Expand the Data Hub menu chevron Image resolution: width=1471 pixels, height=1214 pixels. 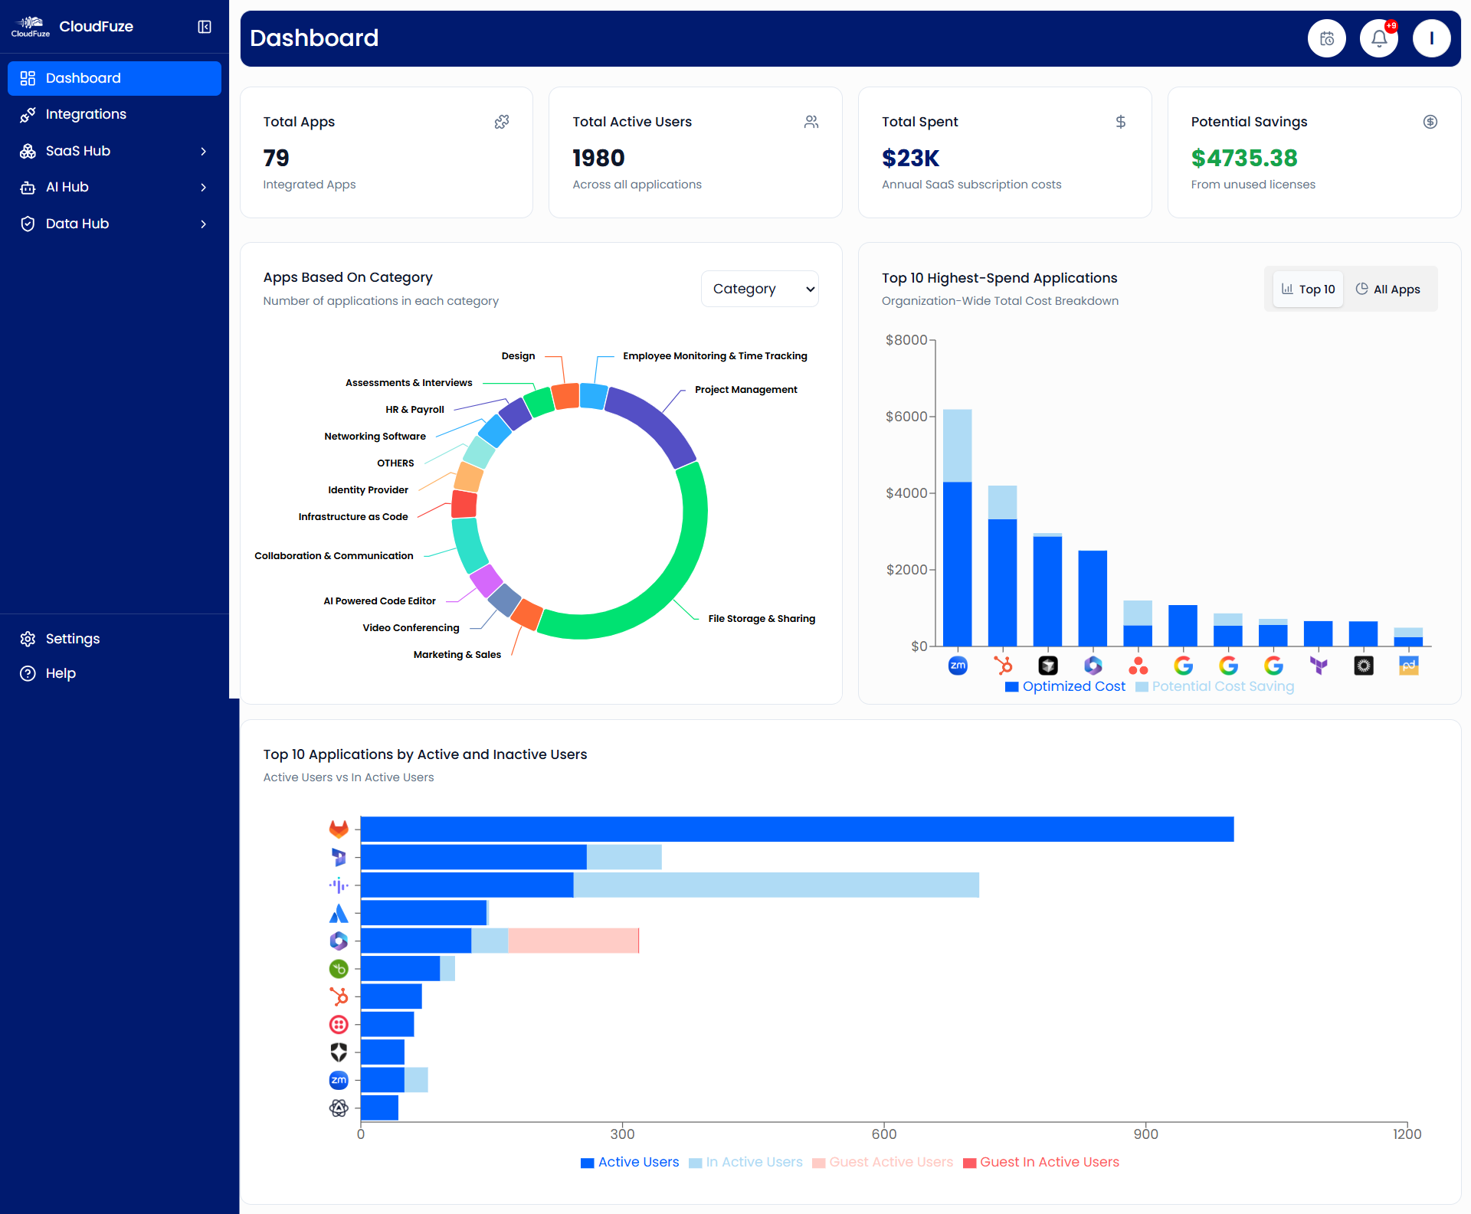pos(203,224)
